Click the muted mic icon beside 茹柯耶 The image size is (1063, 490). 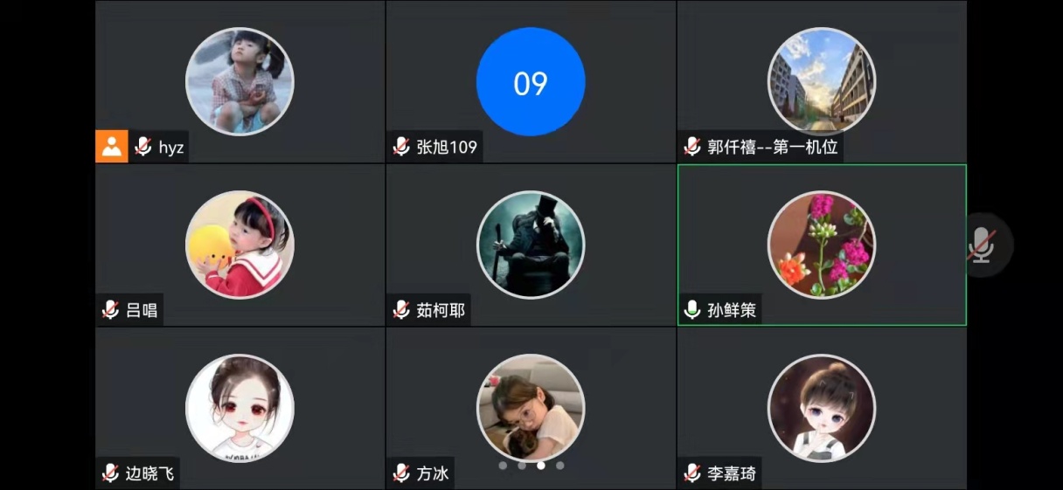[x=401, y=310]
